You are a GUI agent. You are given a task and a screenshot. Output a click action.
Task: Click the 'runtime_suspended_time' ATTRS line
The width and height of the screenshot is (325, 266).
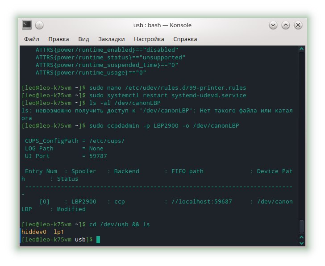107,65
